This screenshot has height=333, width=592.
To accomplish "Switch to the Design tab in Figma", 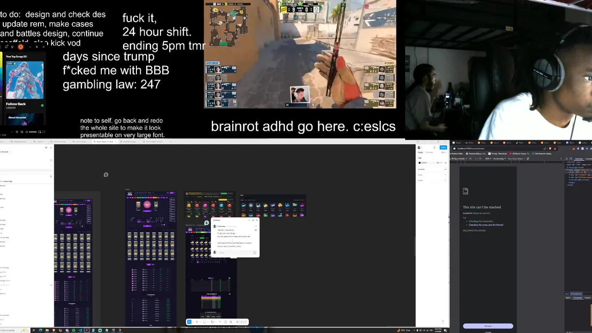I will (x=420, y=153).
